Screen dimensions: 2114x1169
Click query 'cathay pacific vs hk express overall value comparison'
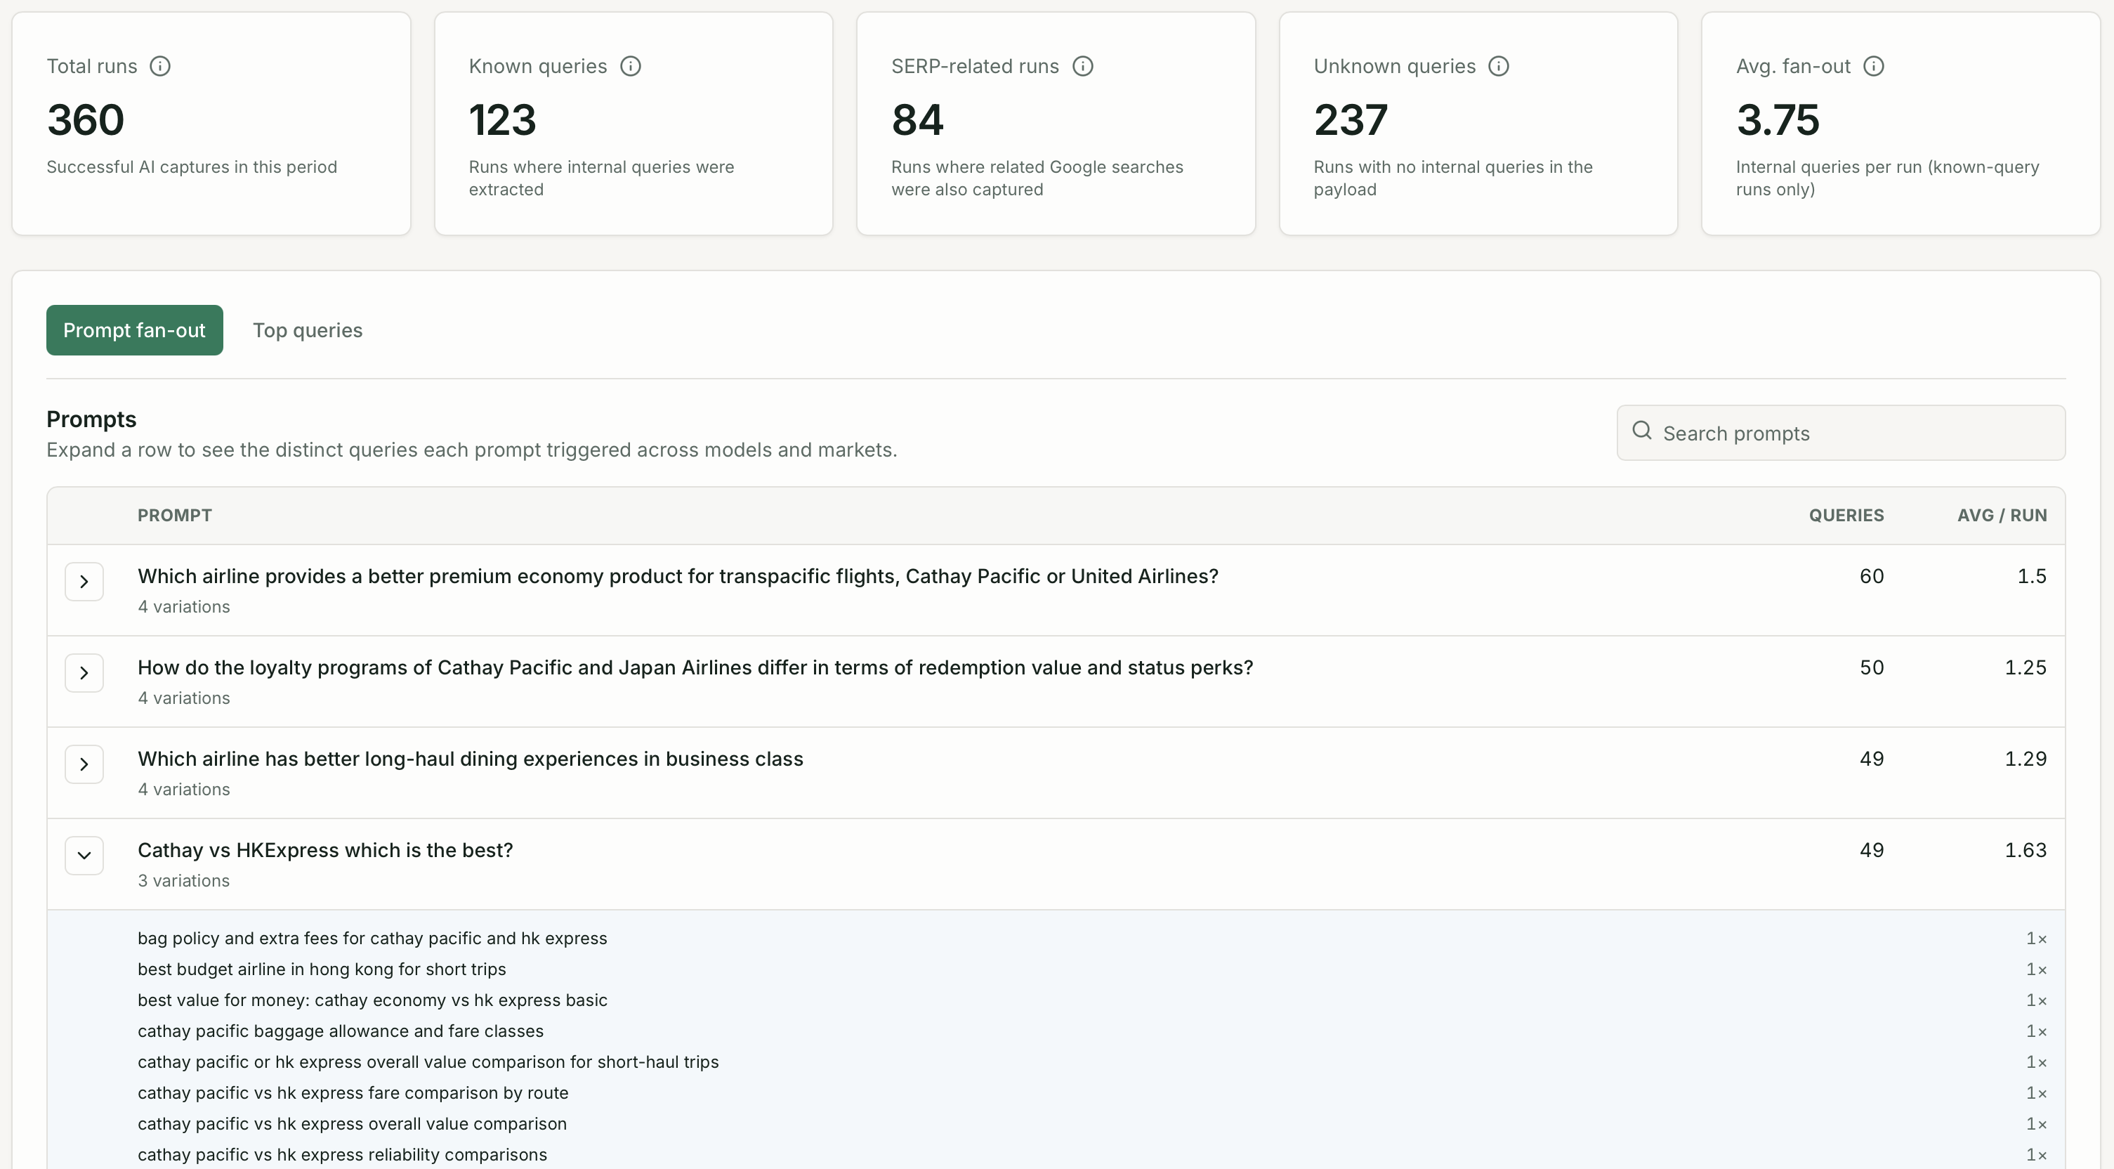click(x=352, y=1124)
